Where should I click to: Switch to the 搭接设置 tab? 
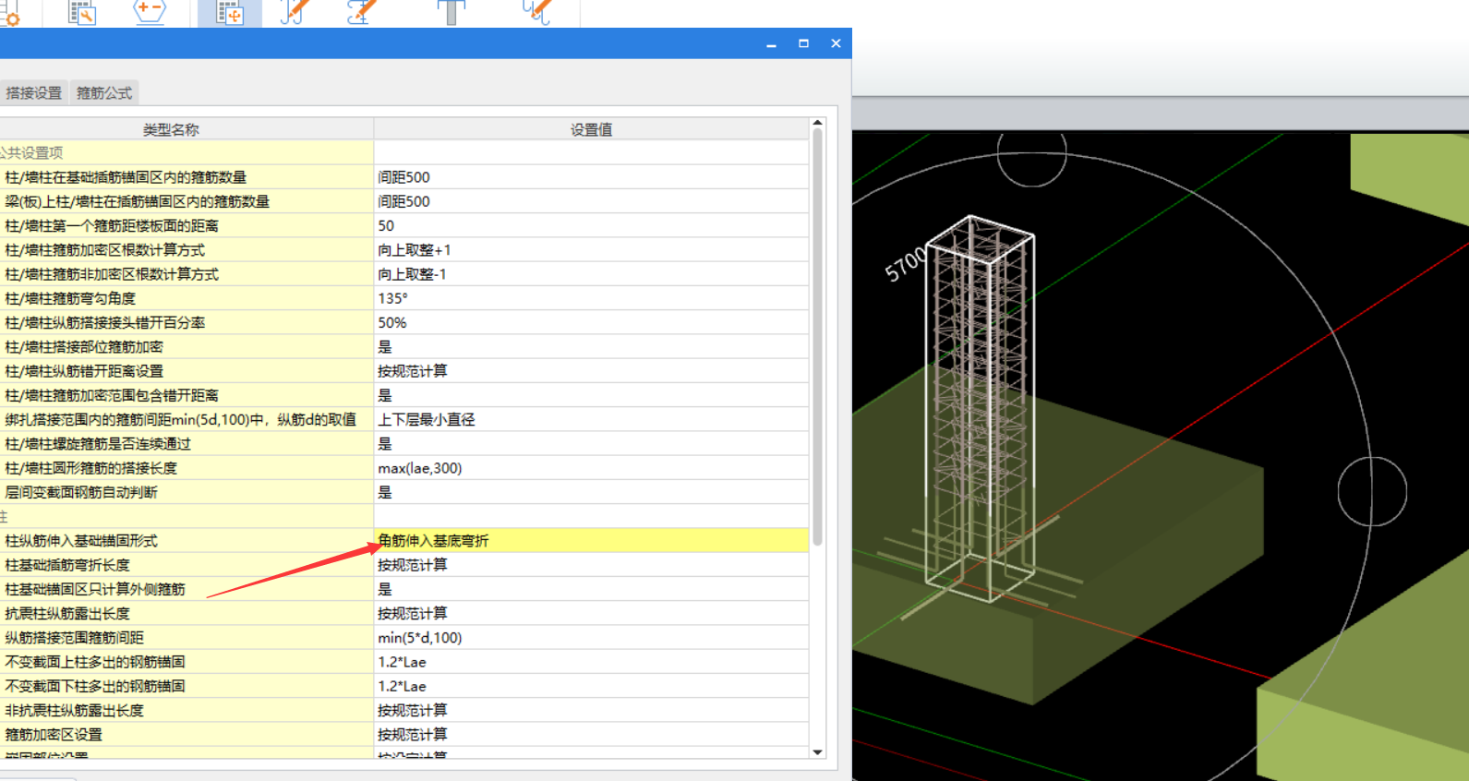coord(33,92)
